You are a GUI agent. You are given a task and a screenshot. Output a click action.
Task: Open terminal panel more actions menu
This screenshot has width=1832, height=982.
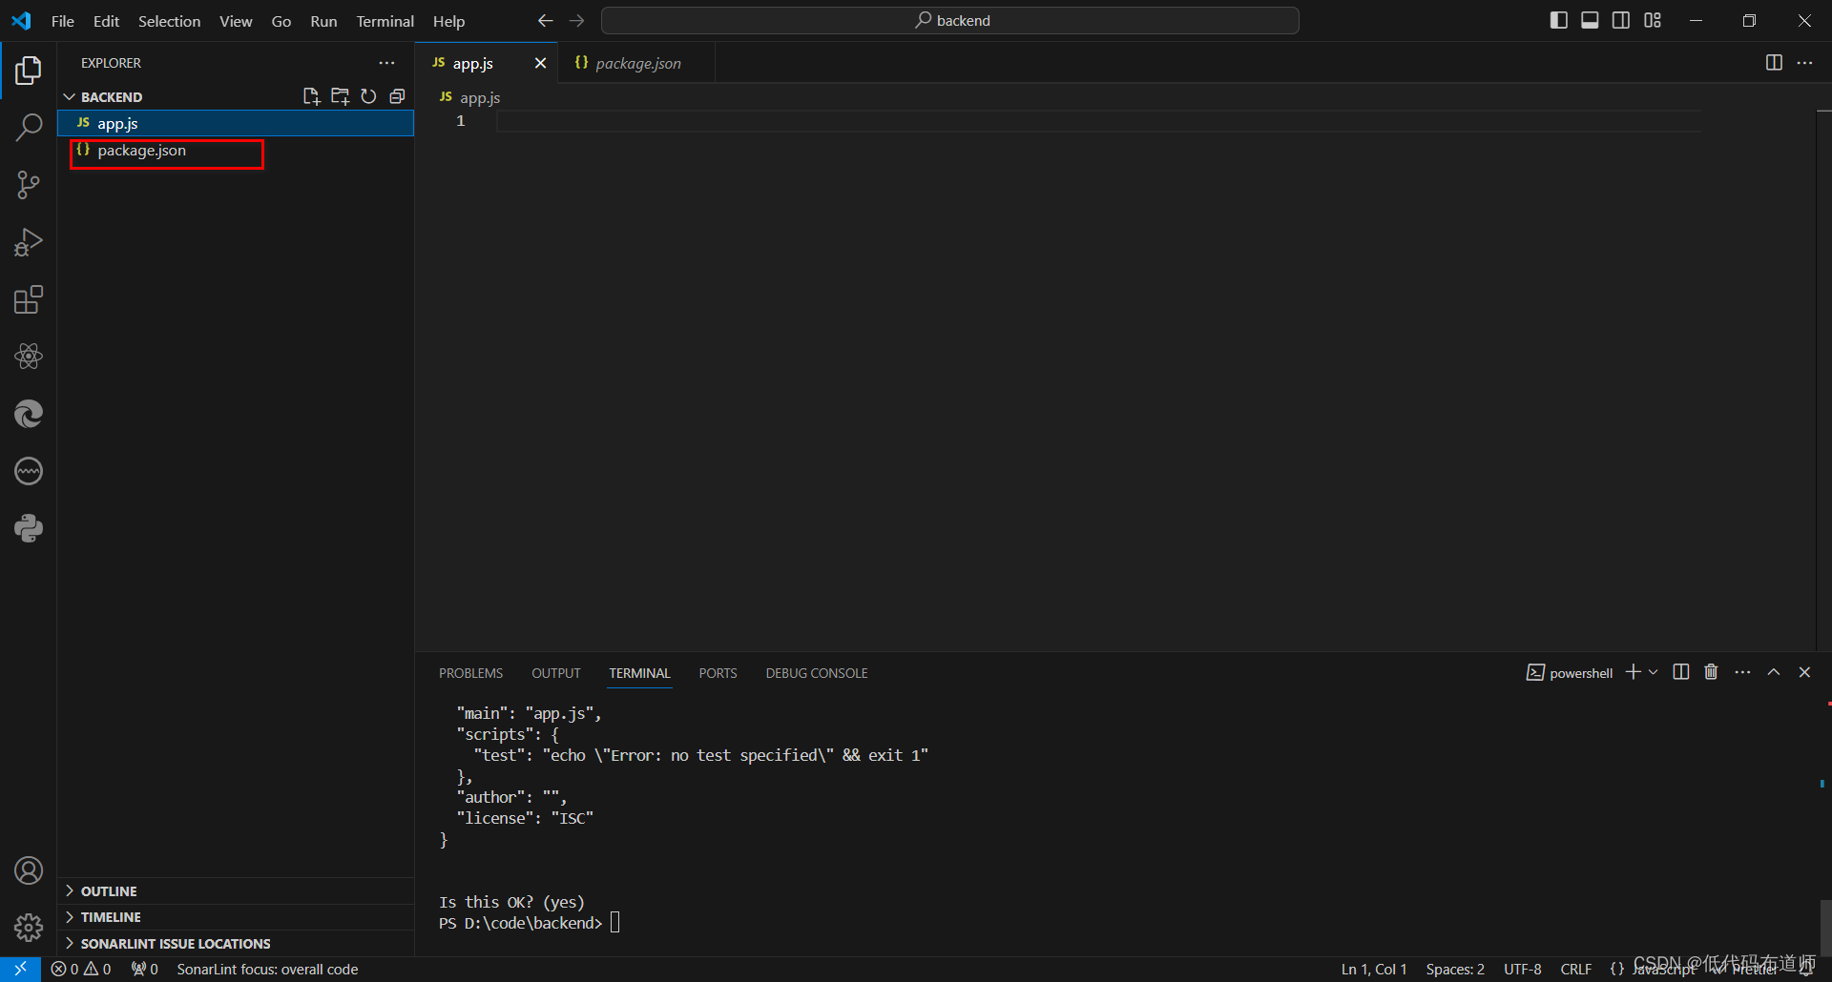click(1742, 672)
